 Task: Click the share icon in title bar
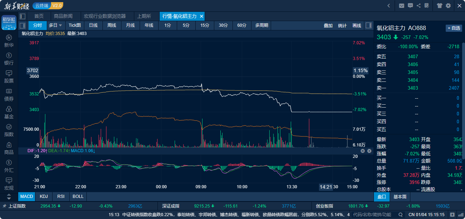point(418,5)
